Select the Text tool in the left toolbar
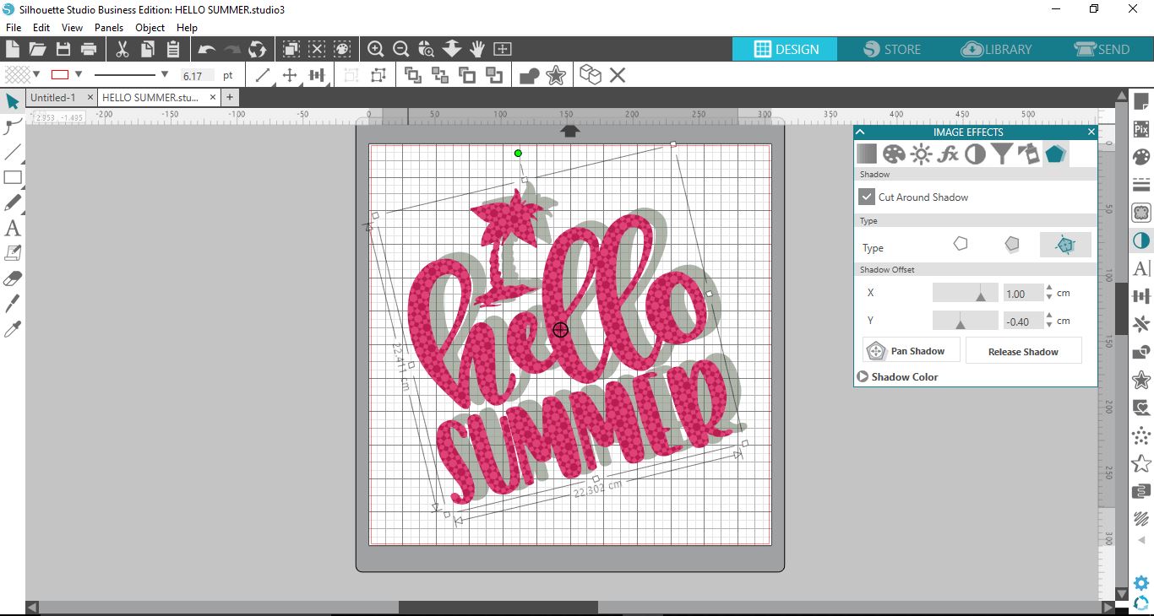 [13, 228]
